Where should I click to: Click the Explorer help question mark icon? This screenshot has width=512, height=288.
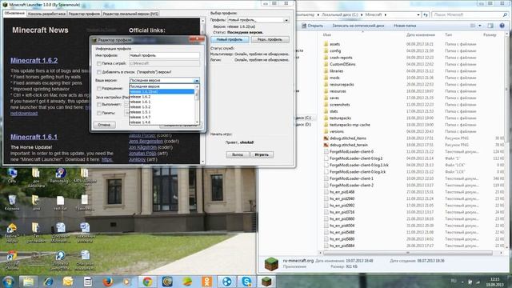point(502,26)
